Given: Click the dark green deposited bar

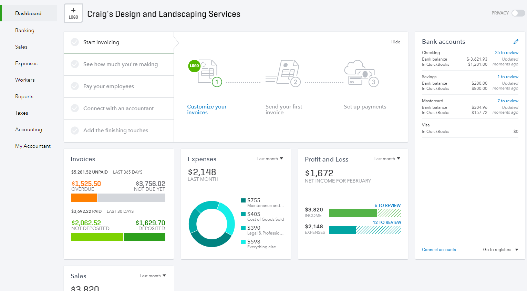Looking at the screenshot, I should pos(144,237).
